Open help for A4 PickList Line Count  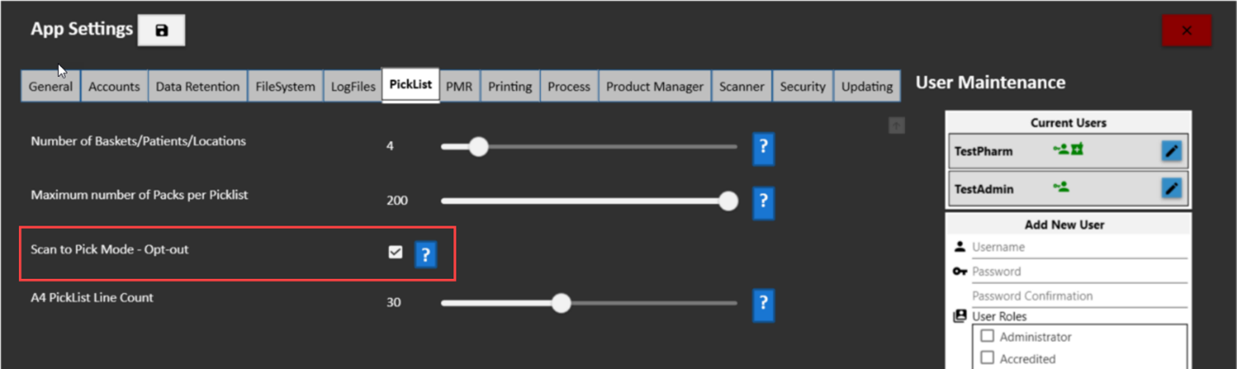point(763,304)
